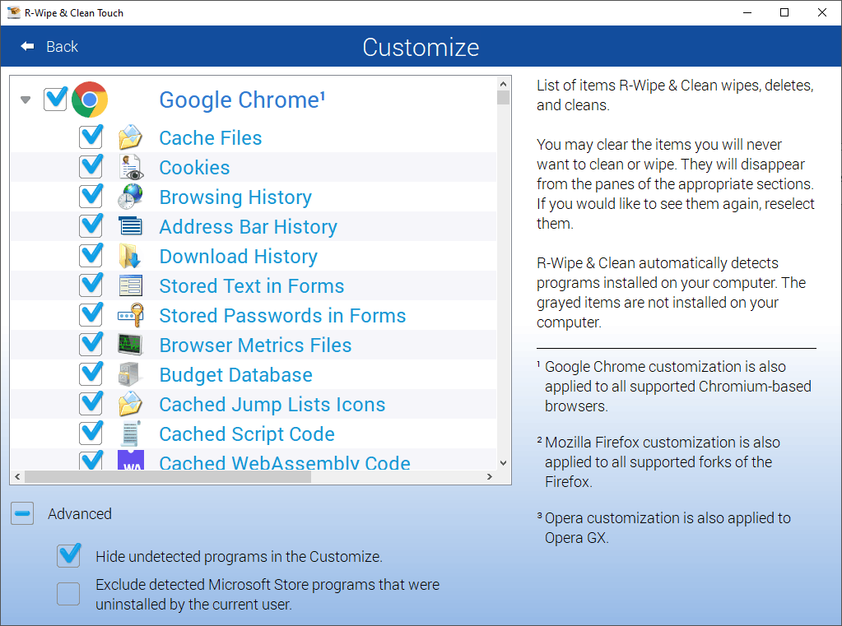Viewport: 842px width, 626px height.
Task: Select the Budget Database item label
Action: click(x=235, y=375)
